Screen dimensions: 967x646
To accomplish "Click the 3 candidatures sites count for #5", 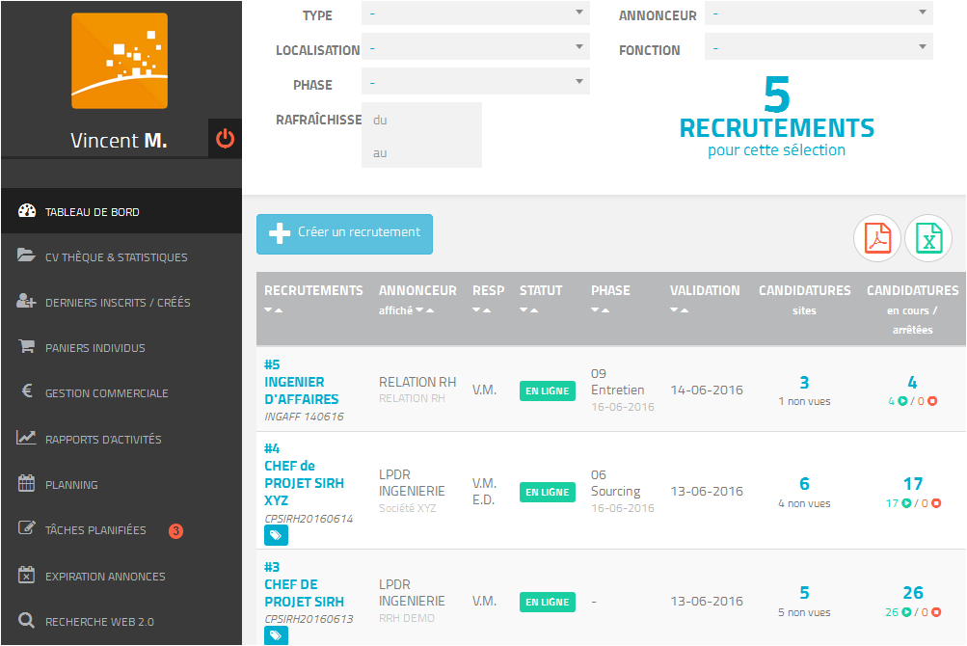I will click(x=804, y=383).
